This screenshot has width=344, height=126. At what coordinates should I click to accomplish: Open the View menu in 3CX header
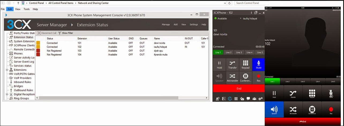(184, 25)
